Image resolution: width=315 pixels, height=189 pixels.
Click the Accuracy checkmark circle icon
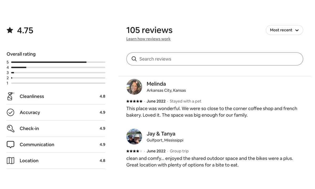10,112
